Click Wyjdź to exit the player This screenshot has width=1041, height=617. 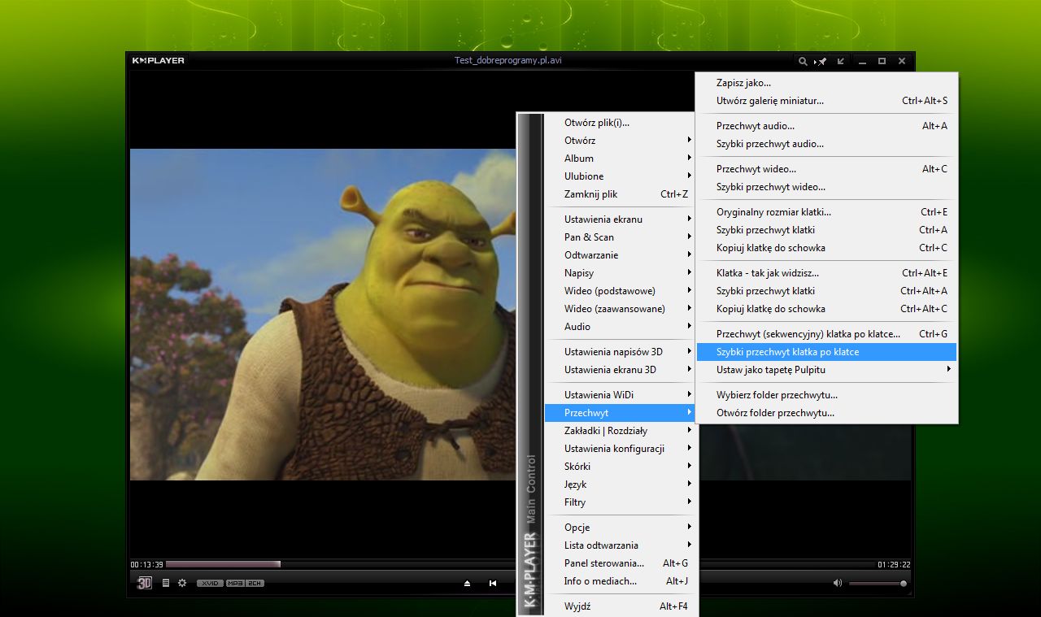[x=577, y=606]
